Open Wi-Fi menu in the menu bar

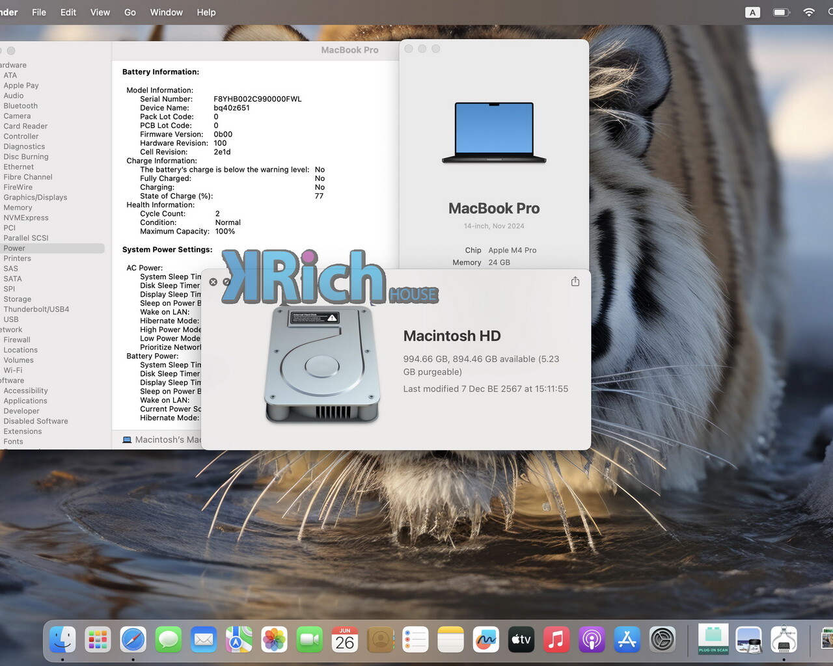pyautogui.click(x=809, y=12)
